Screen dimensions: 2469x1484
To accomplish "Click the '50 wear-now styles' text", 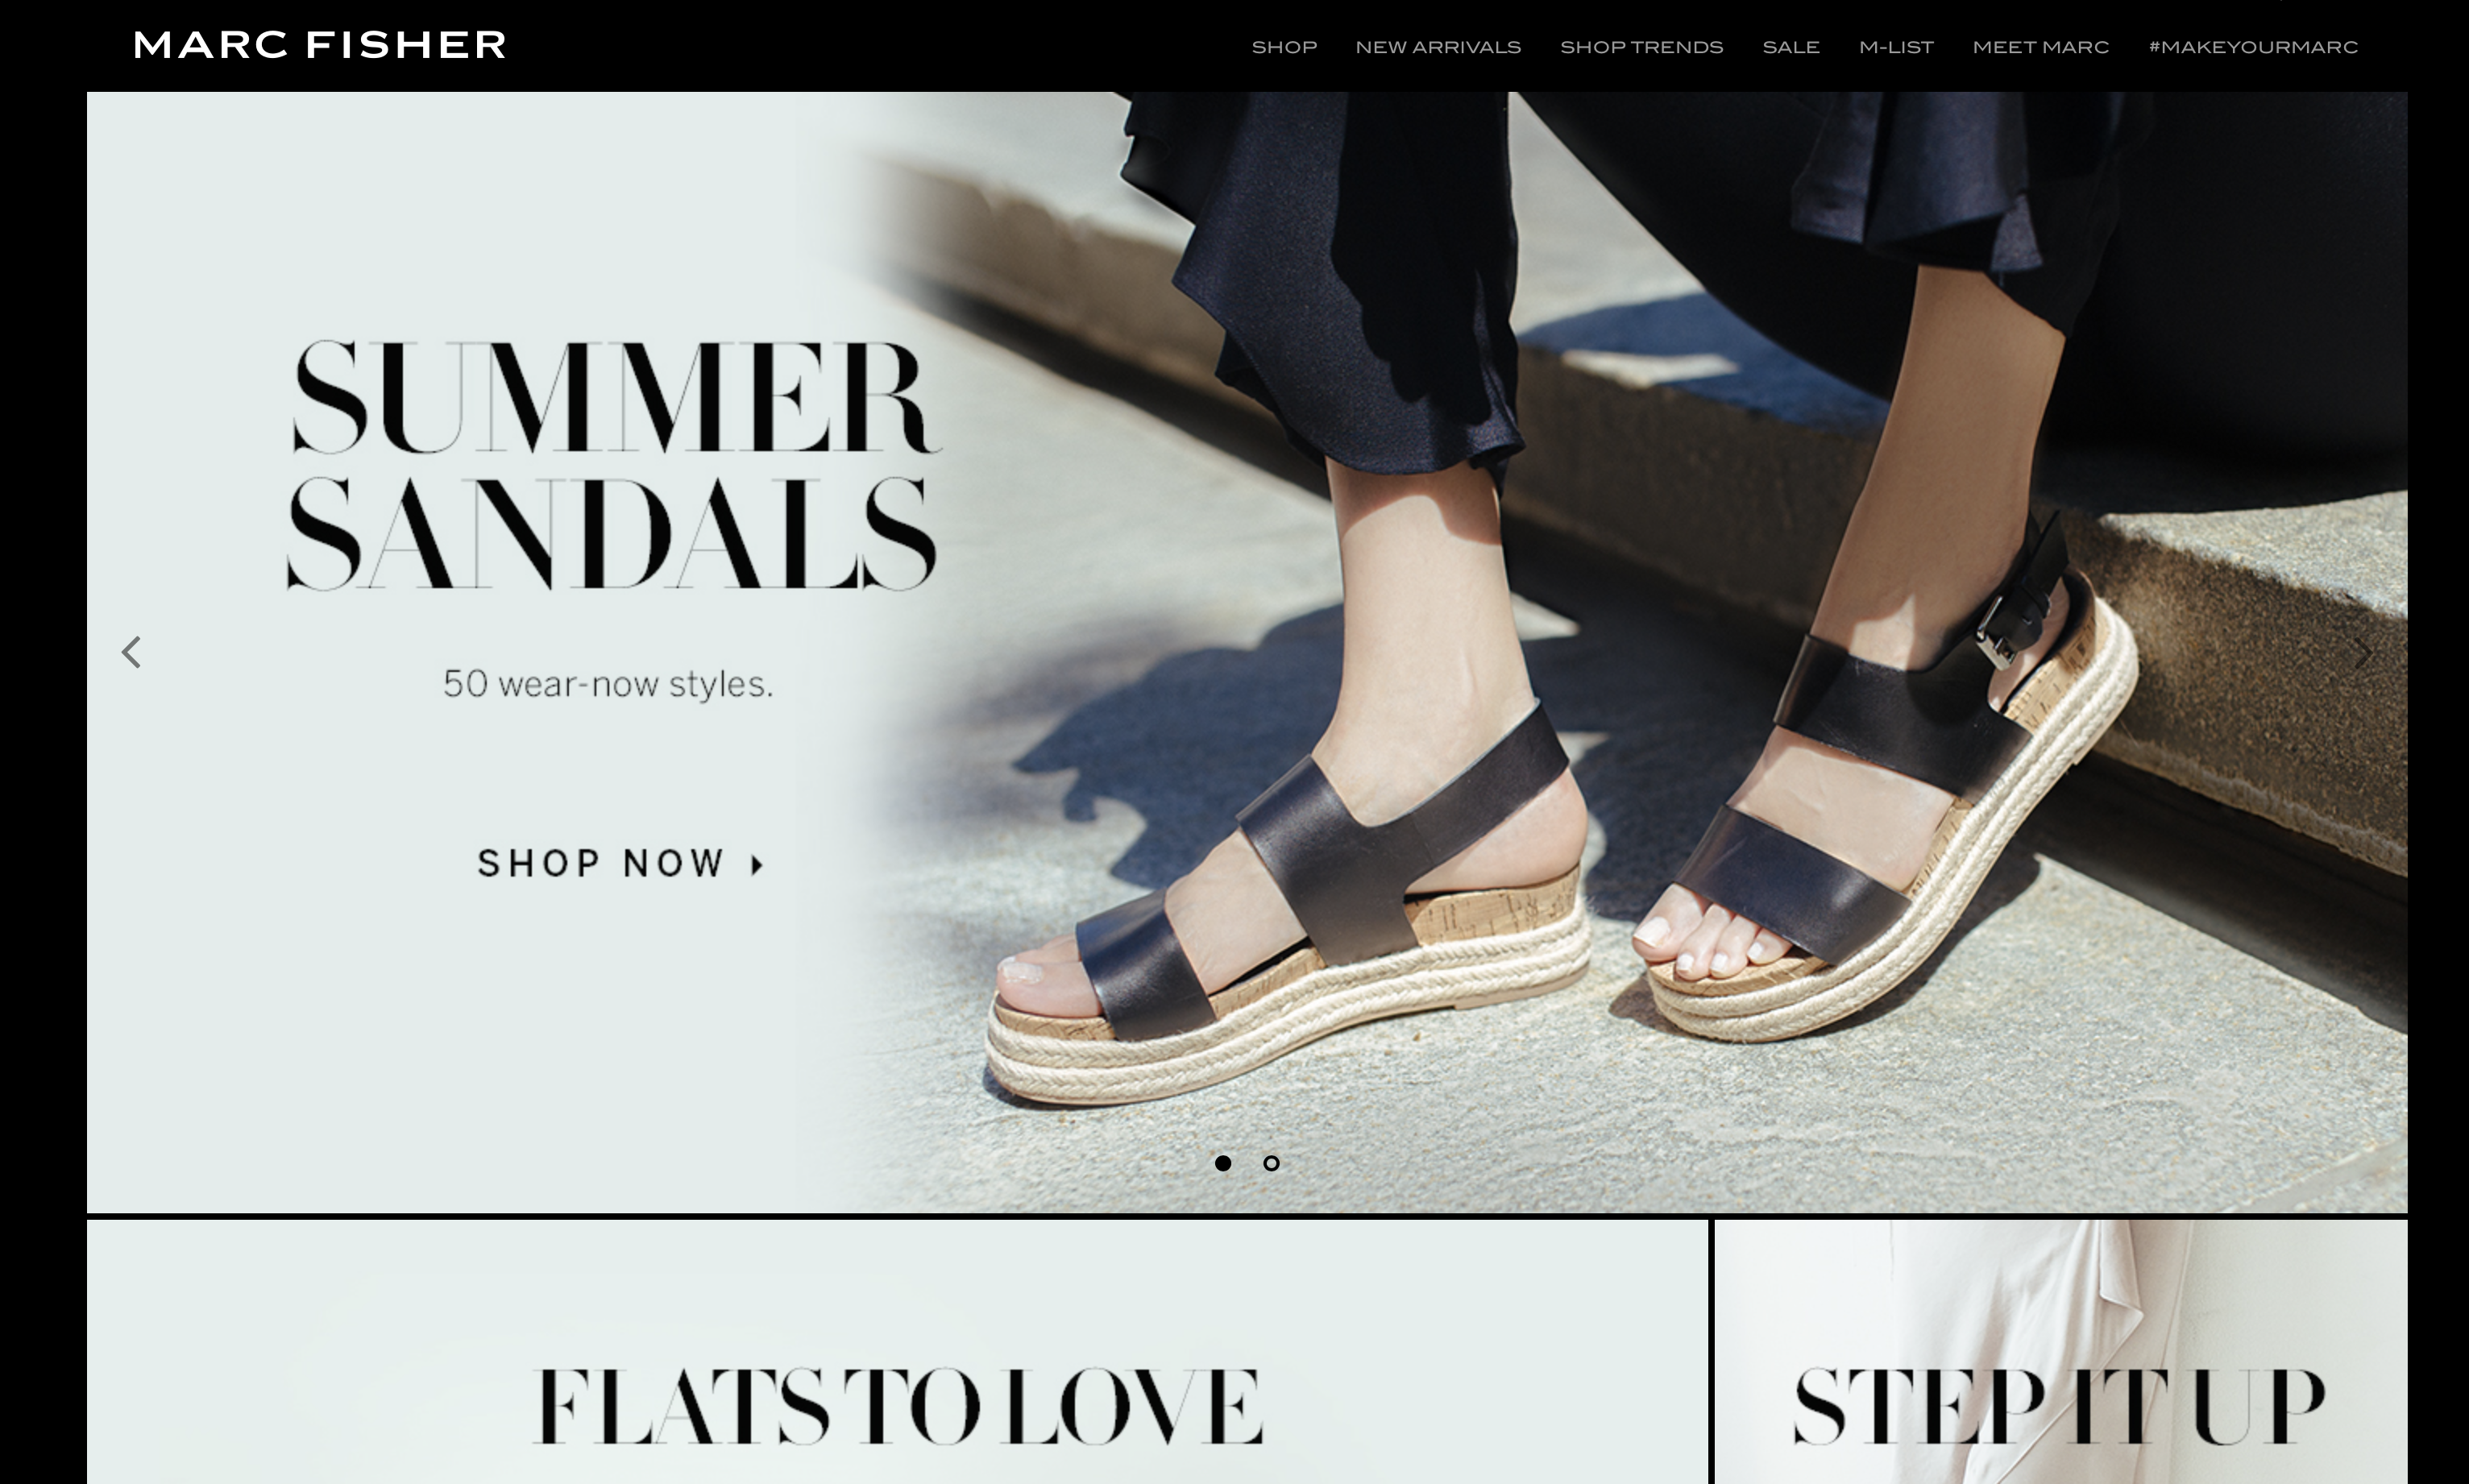I will 608,684.
